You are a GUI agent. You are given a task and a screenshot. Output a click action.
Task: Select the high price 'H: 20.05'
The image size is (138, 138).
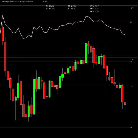pos(72,6)
